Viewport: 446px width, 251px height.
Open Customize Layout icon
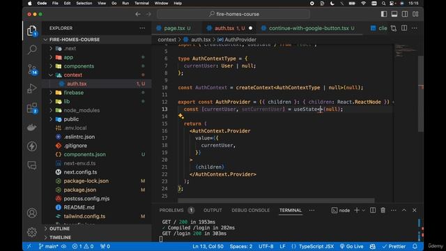(415, 14)
